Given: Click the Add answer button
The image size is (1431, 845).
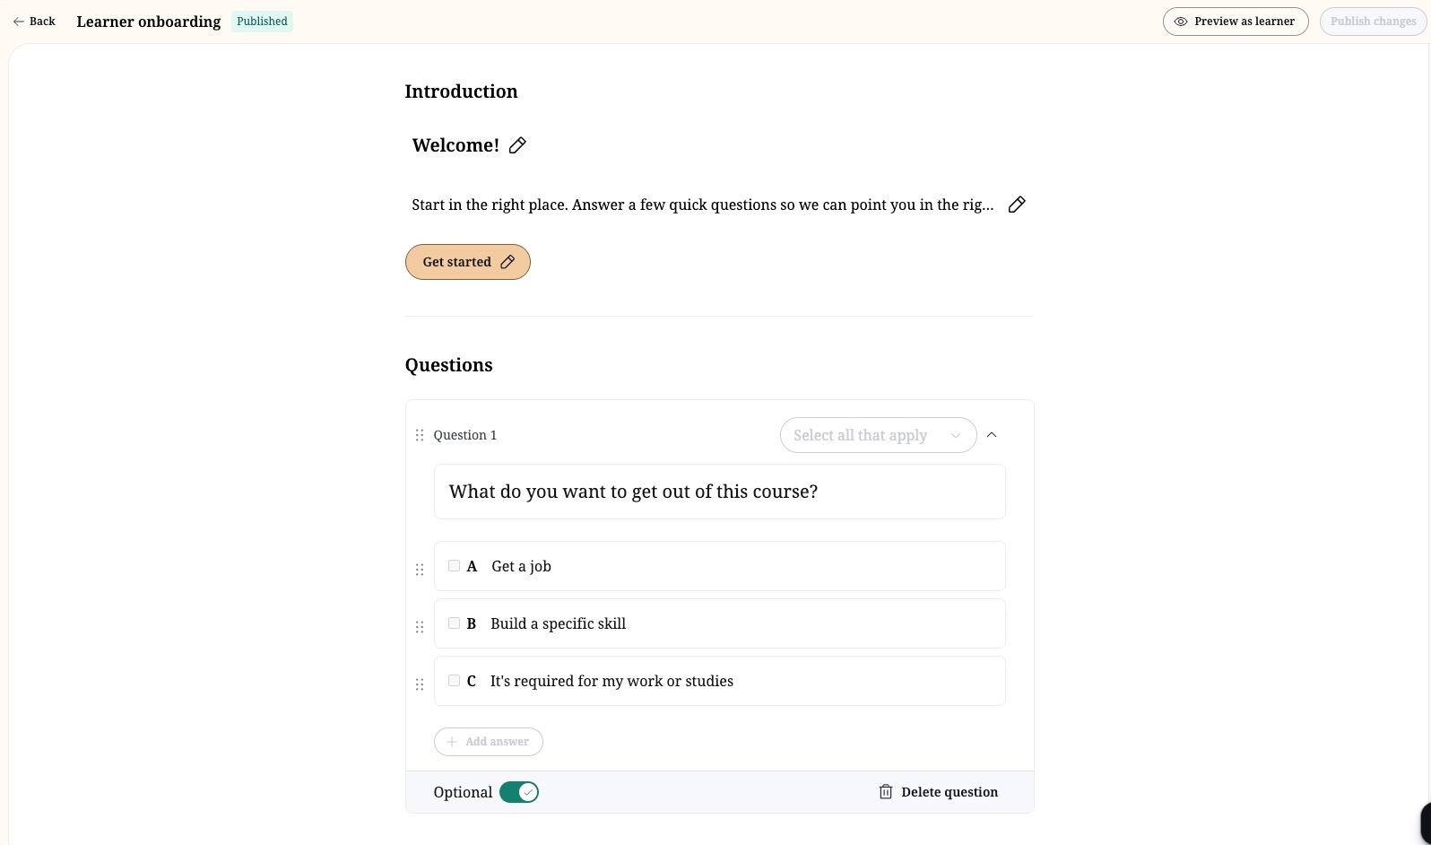Looking at the screenshot, I should 489,742.
